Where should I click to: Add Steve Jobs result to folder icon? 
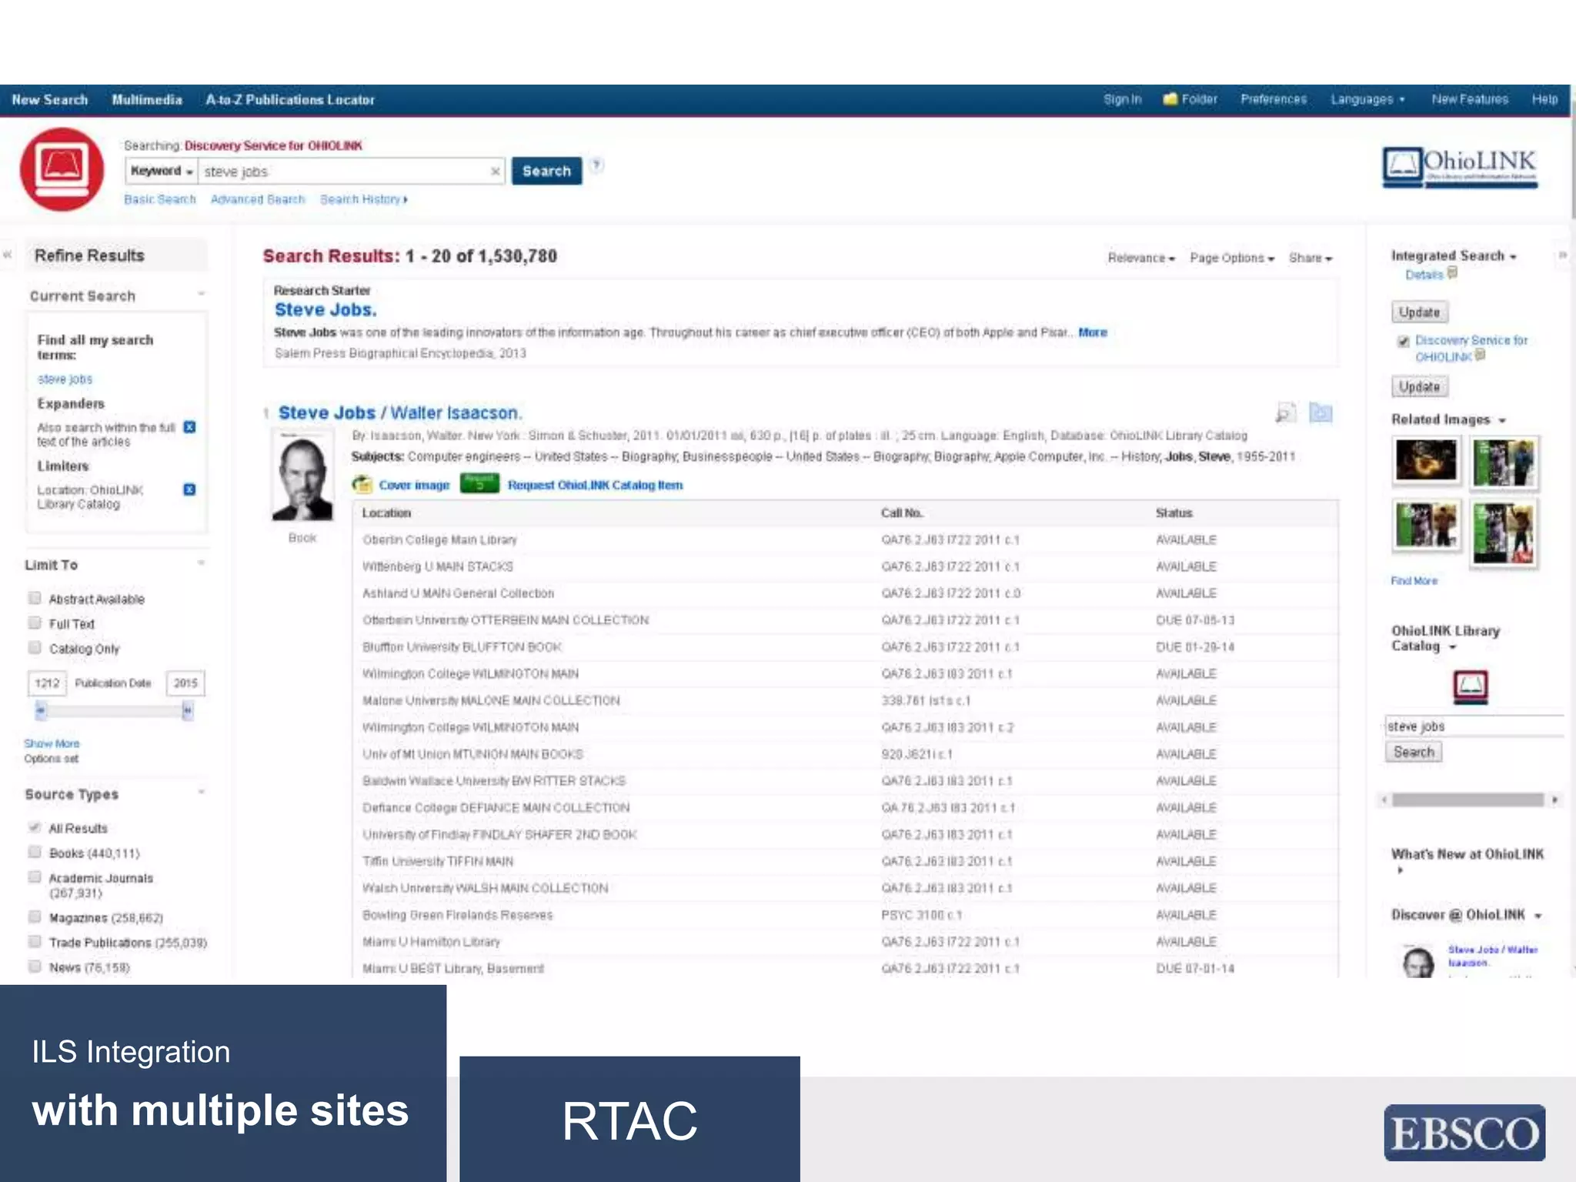(x=1321, y=412)
